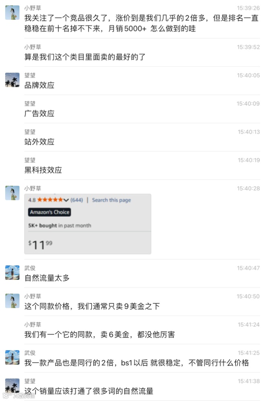Image resolution: width=262 pixels, height=401 pixels.
Task: Open 望望's palm tree avatar beside 品牌效应
Action: (x=12, y=80)
